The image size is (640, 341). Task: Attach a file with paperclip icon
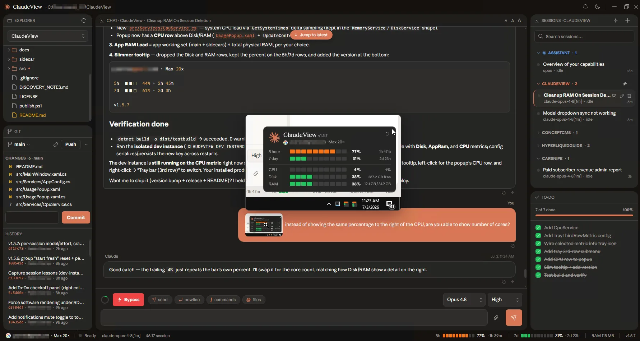coord(496,318)
